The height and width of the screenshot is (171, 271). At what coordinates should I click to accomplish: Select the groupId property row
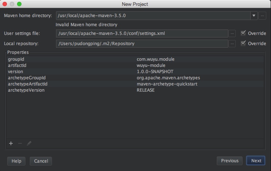point(135,59)
